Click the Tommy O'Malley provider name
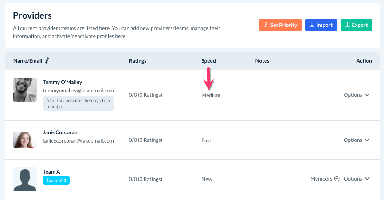 (62, 82)
